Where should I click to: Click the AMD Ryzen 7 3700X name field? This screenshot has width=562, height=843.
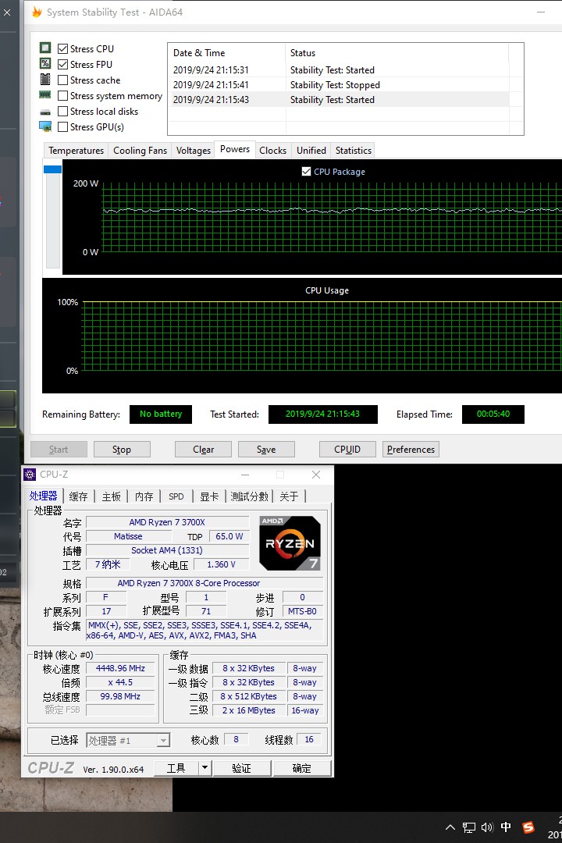(x=167, y=522)
